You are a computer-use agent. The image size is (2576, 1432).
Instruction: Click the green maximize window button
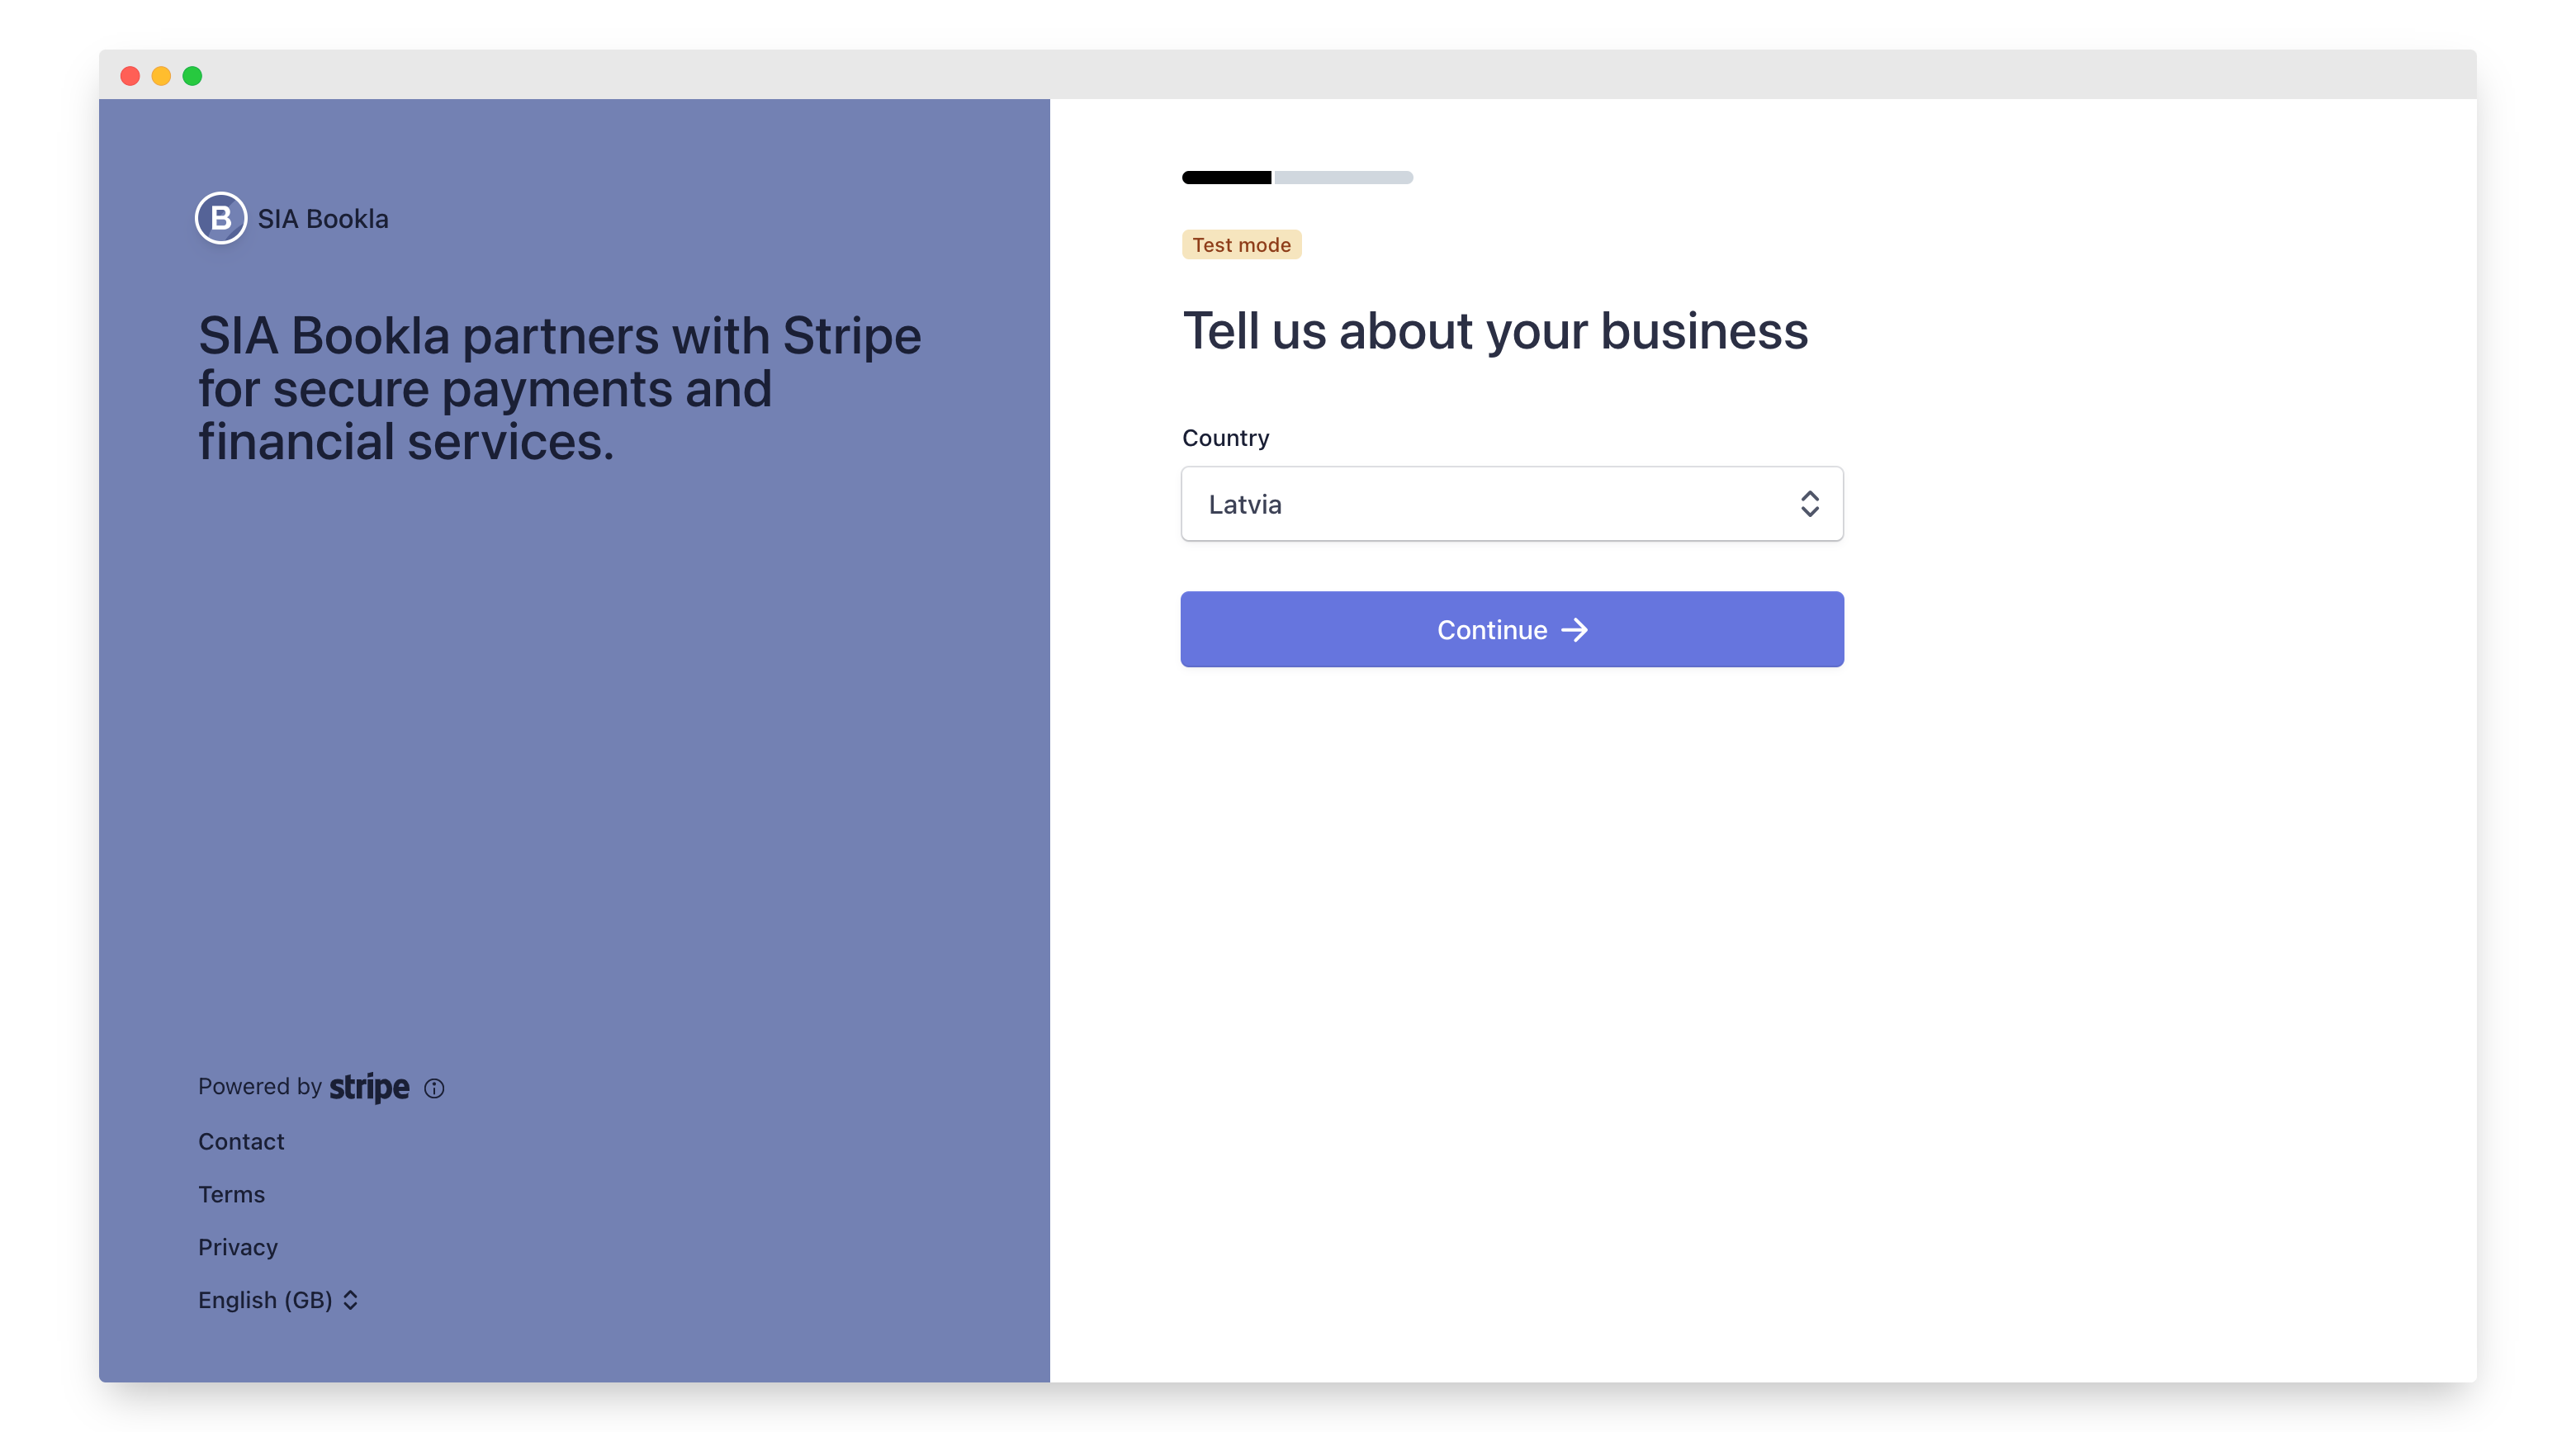pos(192,76)
